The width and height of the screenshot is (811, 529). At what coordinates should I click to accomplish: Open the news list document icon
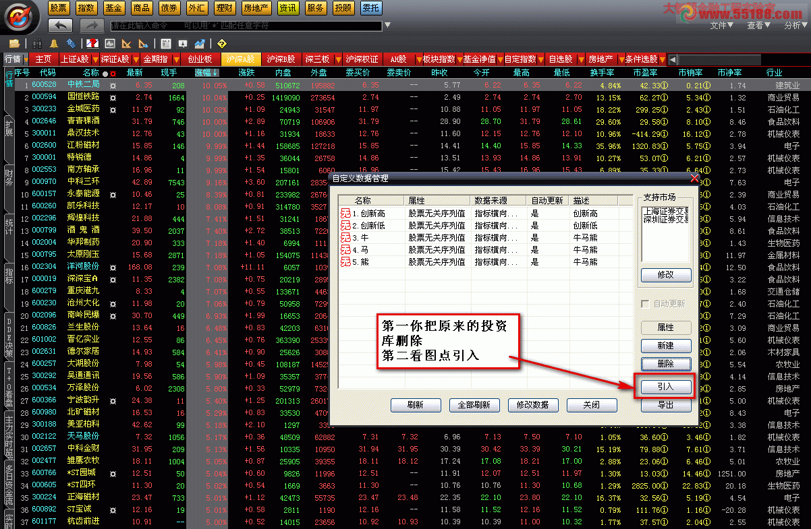tap(166, 44)
